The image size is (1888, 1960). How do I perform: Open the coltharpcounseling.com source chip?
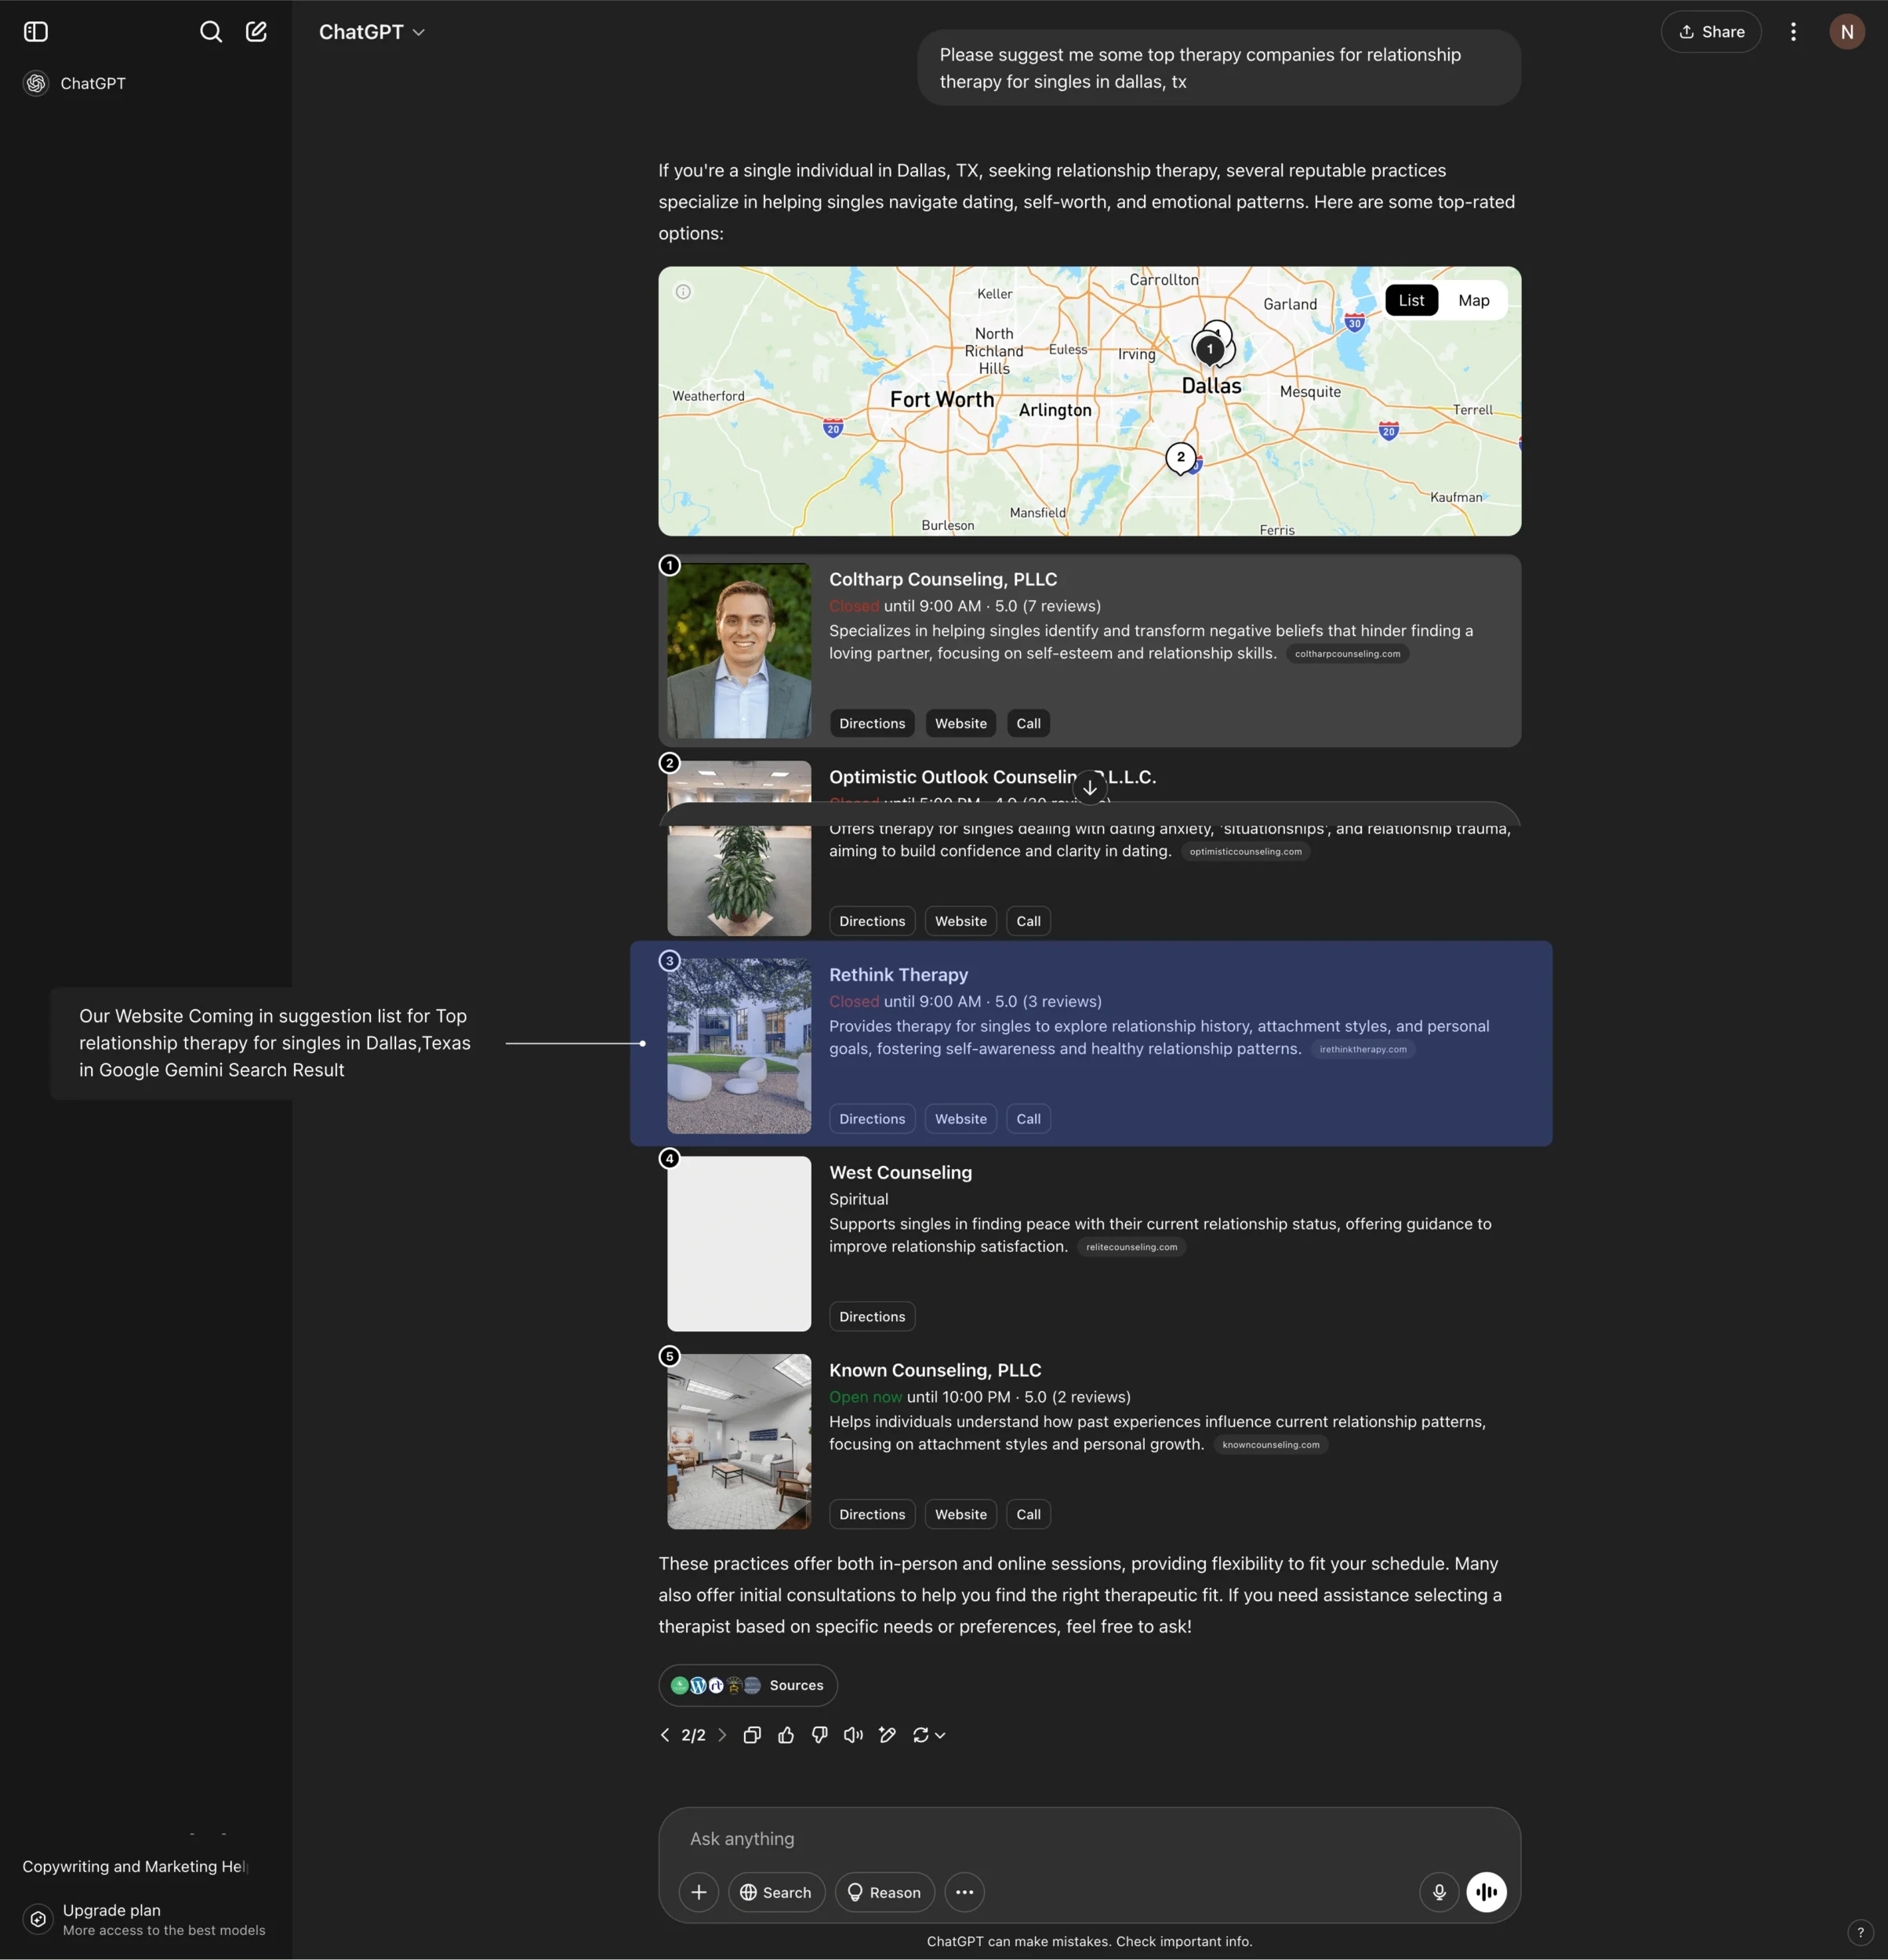tap(1347, 654)
